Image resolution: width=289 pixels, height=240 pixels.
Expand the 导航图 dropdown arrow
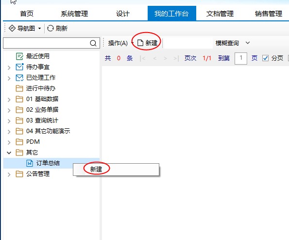[39, 29]
